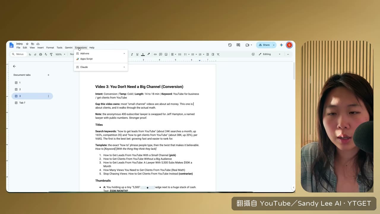
Task: Add a new document tab
Action: coord(48,75)
